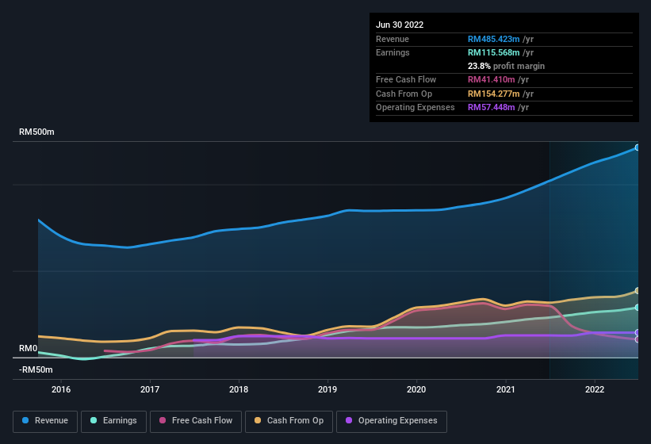Toggle the Operating Expenses legend label
Image resolution: width=651 pixels, height=444 pixels.
click(397, 420)
